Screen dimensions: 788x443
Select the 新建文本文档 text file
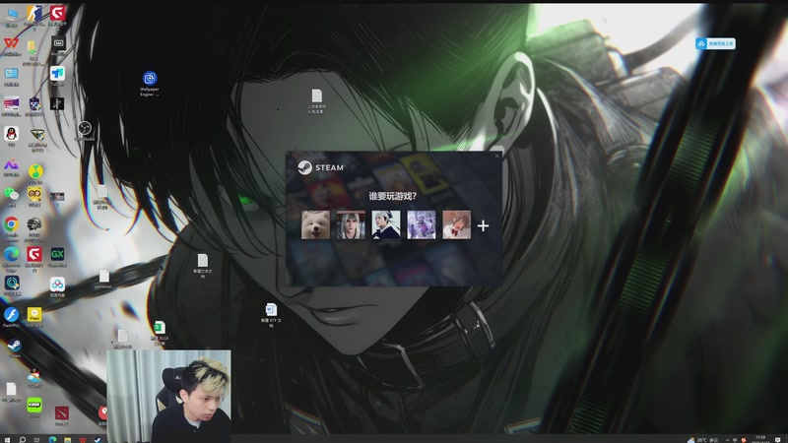(203, 260)
